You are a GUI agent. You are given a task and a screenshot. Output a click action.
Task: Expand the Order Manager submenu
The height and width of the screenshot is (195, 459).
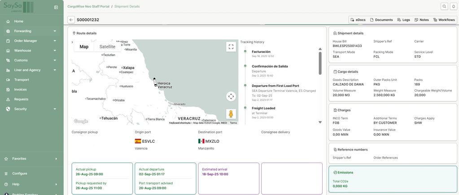54,41
